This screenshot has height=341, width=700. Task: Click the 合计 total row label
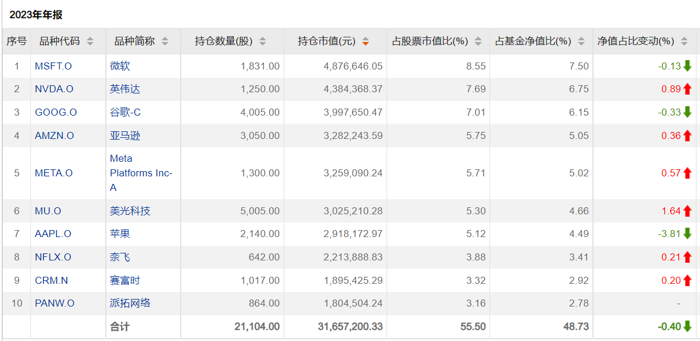pos(119,326)
